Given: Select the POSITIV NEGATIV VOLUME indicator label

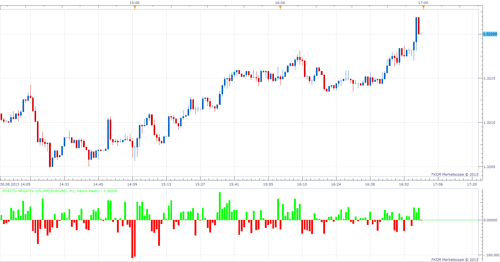Looking at the screenshot, I should click(x=60, y=191).
